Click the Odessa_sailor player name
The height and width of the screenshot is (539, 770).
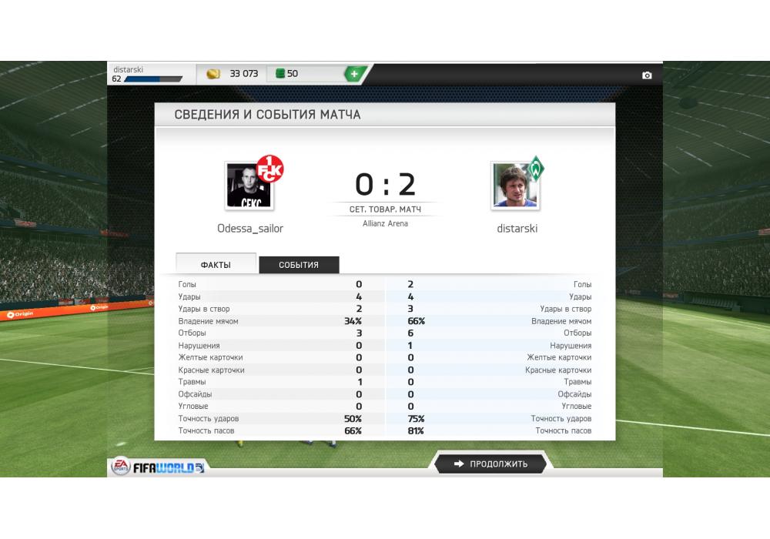tap(250, 228)
